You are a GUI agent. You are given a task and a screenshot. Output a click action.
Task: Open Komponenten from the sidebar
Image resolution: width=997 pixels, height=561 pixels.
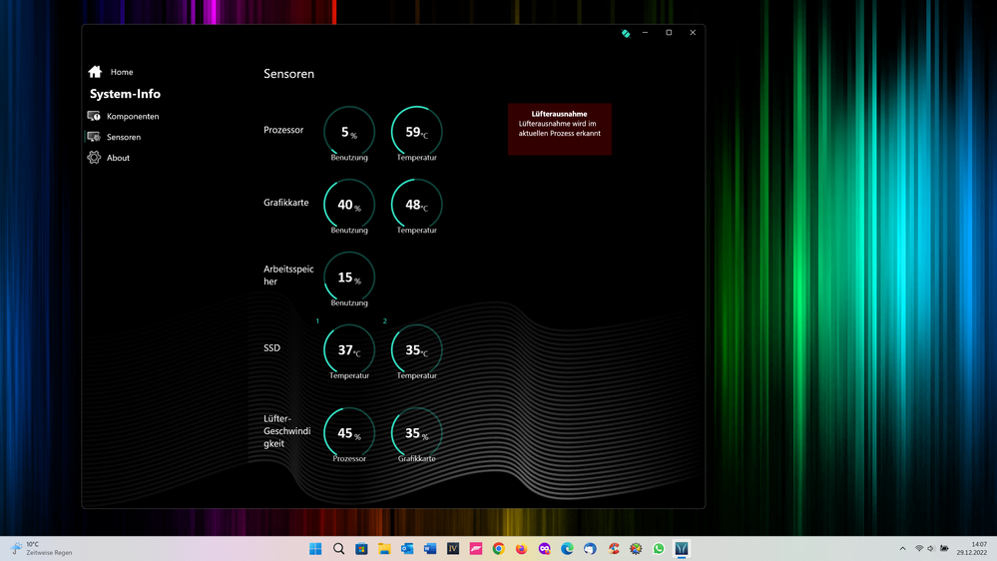[x=132, y=117]
